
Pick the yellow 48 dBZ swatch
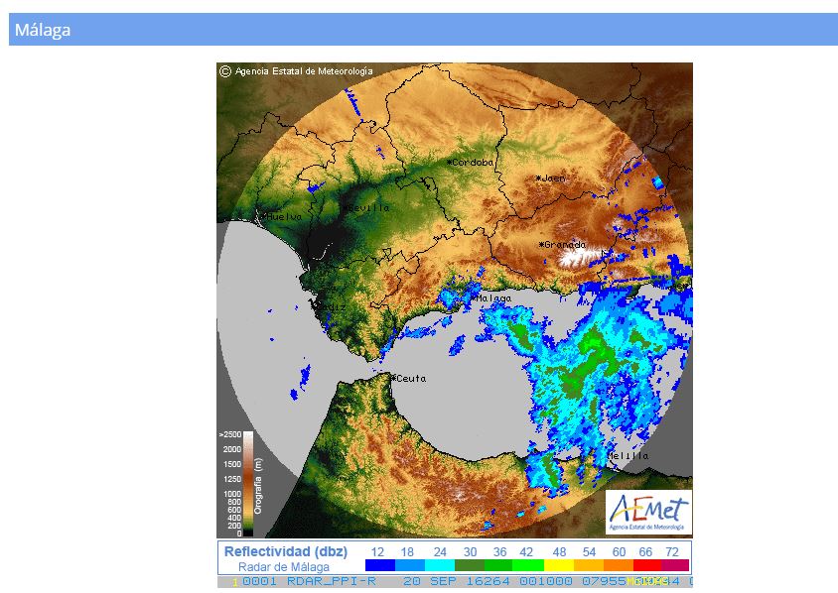pyautogui.click(x=558, y=566)
